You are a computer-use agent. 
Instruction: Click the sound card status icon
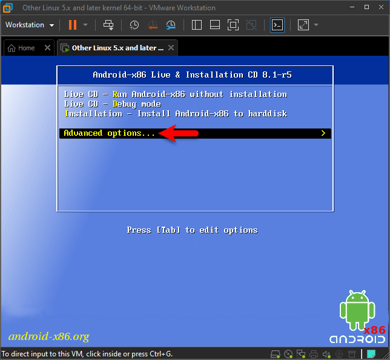(326, 354)
